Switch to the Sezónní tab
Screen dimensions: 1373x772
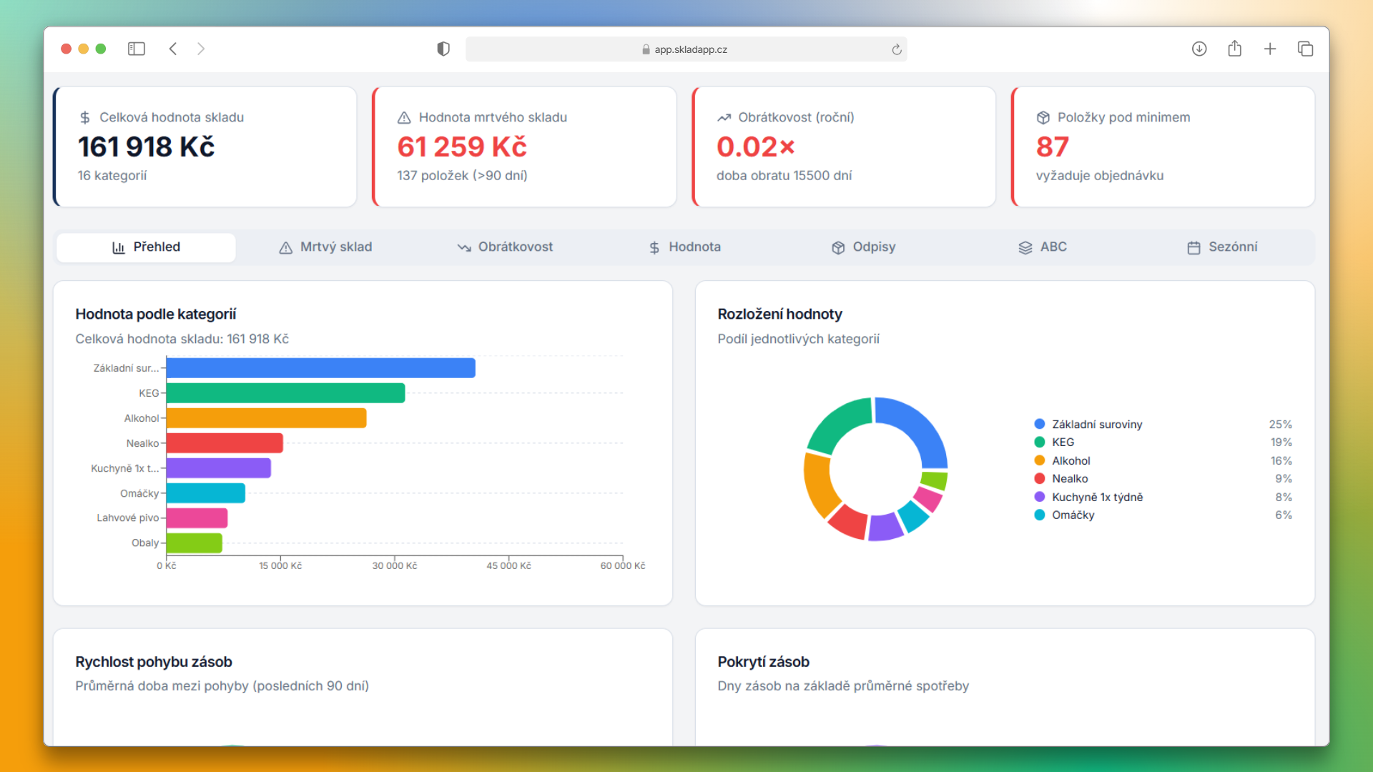tap(1222, 247)
